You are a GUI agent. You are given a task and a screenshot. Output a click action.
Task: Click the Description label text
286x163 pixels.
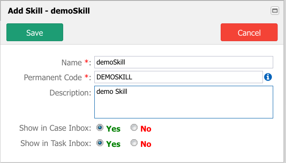tap(70, 93)
